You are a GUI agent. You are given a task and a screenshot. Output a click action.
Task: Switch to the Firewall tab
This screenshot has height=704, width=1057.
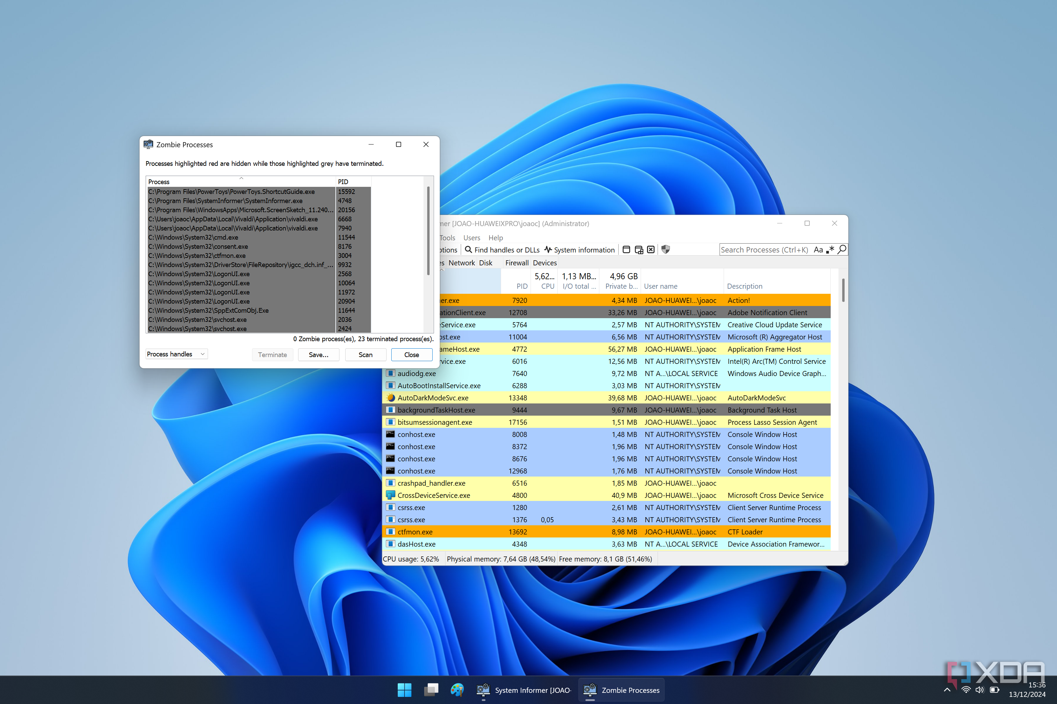click(x=516, y=263)
